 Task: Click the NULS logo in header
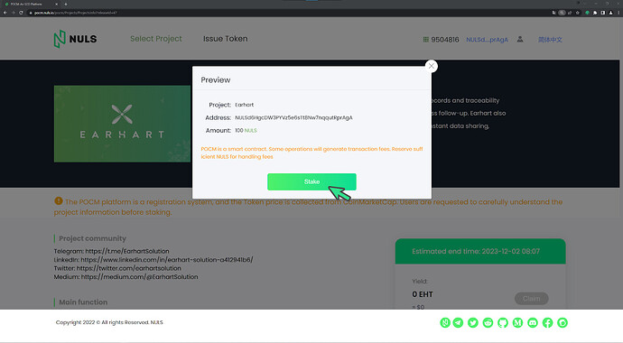coord(75,39)
